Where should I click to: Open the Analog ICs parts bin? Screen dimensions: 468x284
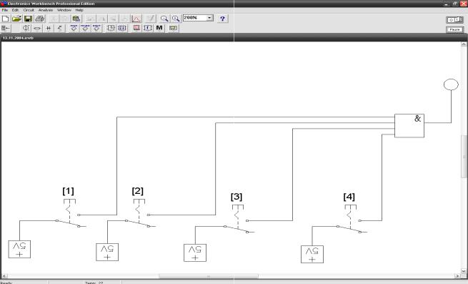pyautogui.click(x=74, y=28)
